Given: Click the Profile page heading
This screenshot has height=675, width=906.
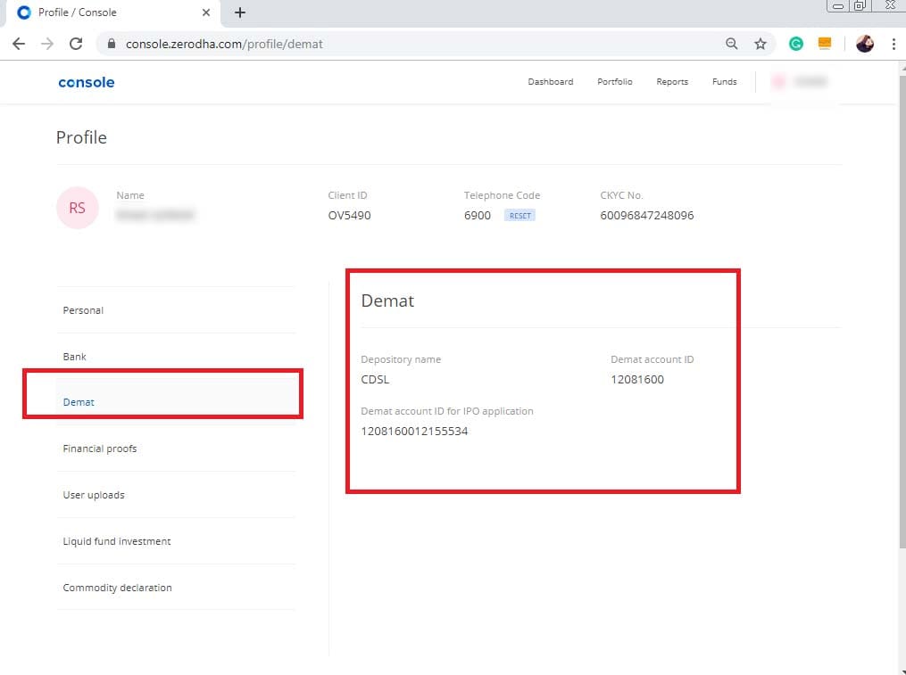Looking at the screenshot, I should point(81,137).
